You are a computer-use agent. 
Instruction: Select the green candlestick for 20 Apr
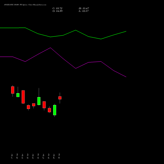pos(18,95)
